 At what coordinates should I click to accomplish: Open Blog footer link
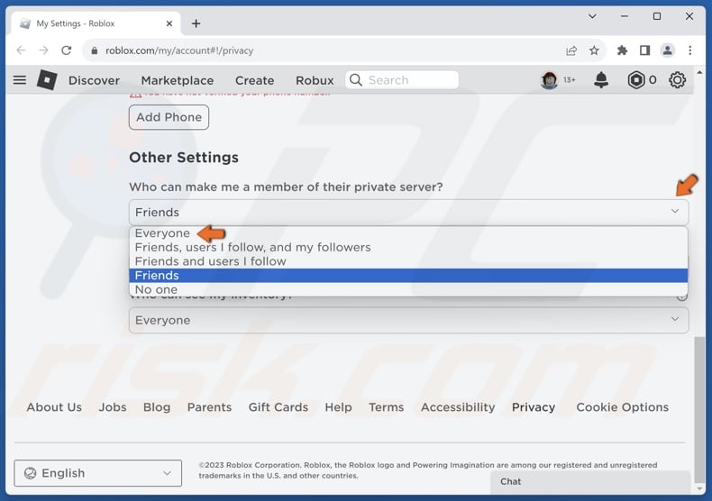click(157, 407)
